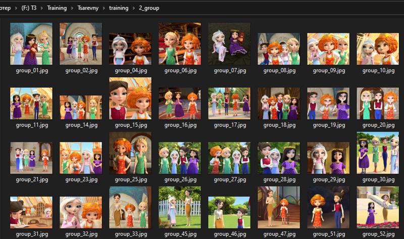The image size is (404, 239).
Task: Select the group_25.jpg thumbnail
Action: [130, 153]
